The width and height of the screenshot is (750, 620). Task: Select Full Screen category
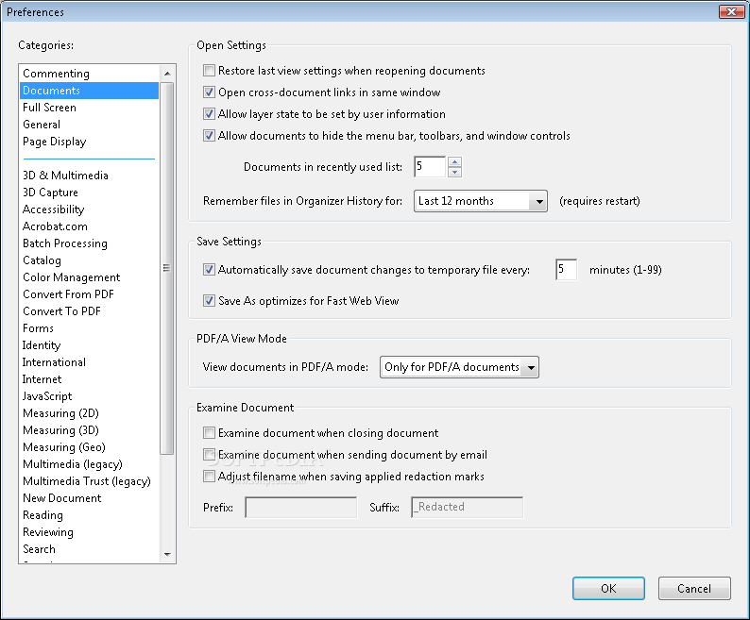point(89,108)
